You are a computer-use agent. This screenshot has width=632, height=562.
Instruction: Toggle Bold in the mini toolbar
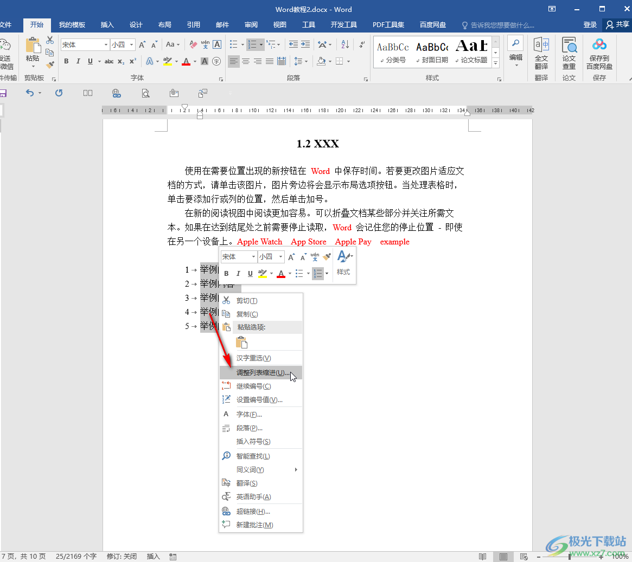pos(227,274)
